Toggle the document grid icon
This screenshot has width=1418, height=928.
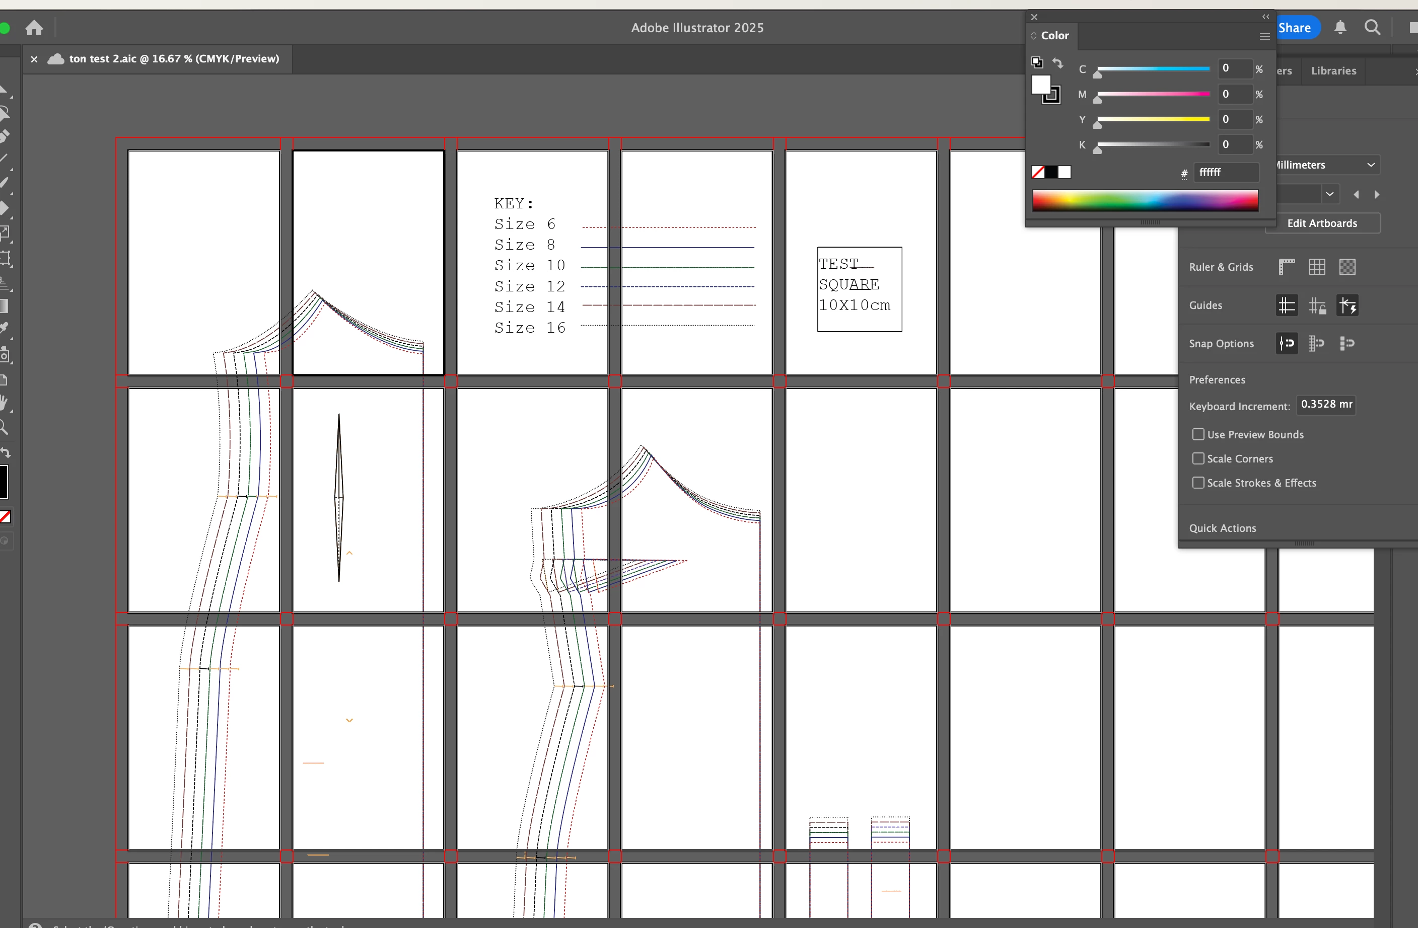pos(1317,267)
